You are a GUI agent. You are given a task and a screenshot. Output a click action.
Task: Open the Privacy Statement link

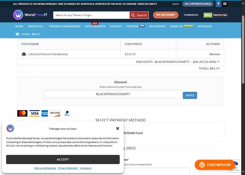pos(68,168)
